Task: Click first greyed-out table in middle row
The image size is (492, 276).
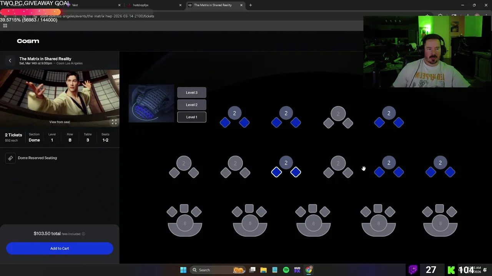Action: pos(184,163)
